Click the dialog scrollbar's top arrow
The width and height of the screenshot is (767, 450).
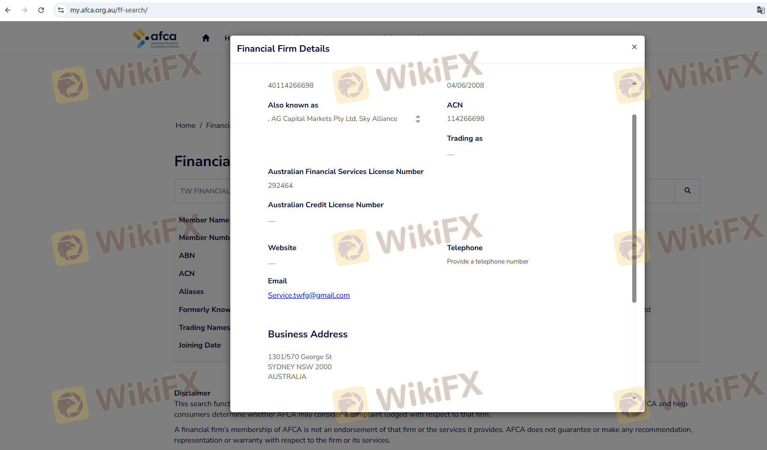click(634, 84)
